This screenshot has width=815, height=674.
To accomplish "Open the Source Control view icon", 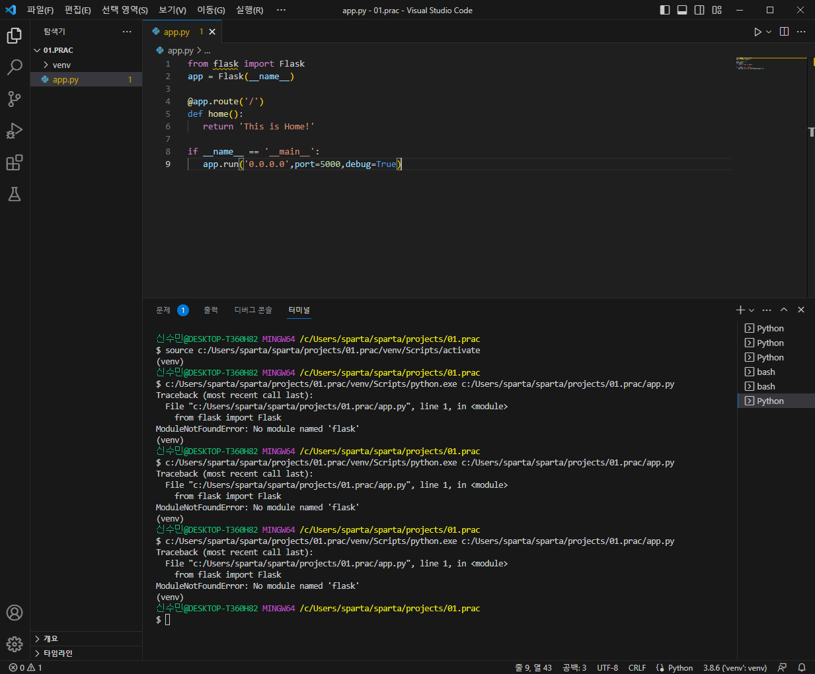I will point(15,99).
